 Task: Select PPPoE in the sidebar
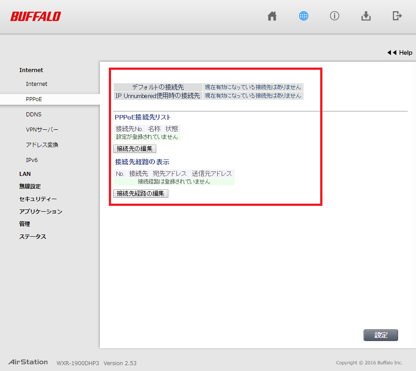tap(50, 99)
